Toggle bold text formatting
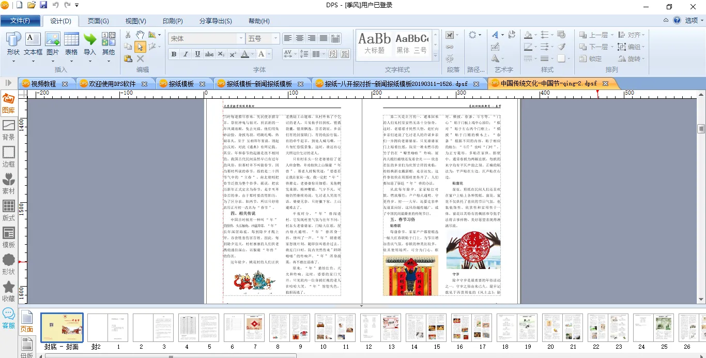Image resolution: width=706 pixels, height=358 pixels. 174,54
